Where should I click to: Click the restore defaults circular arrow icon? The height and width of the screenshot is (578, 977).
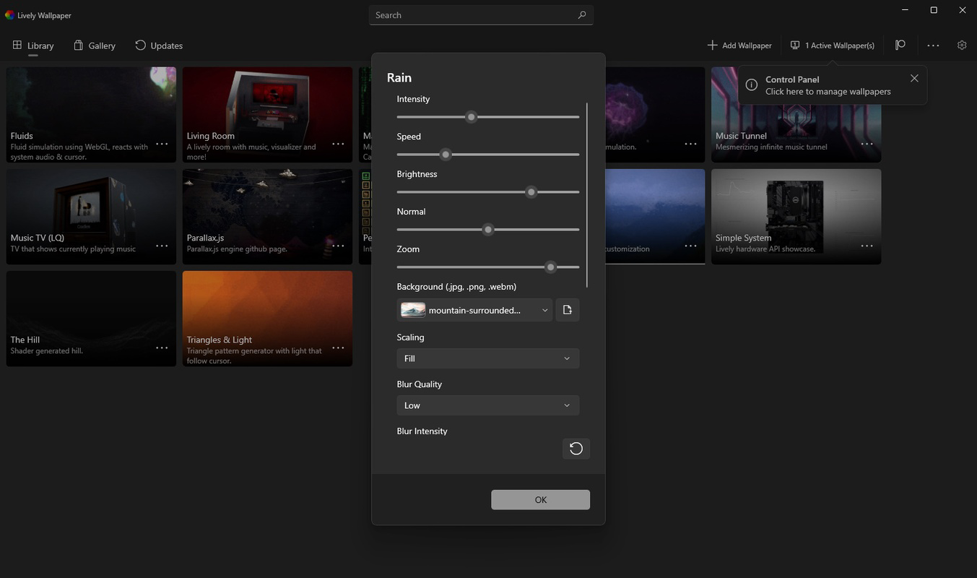pyautogui.click(x=576, y=449)
